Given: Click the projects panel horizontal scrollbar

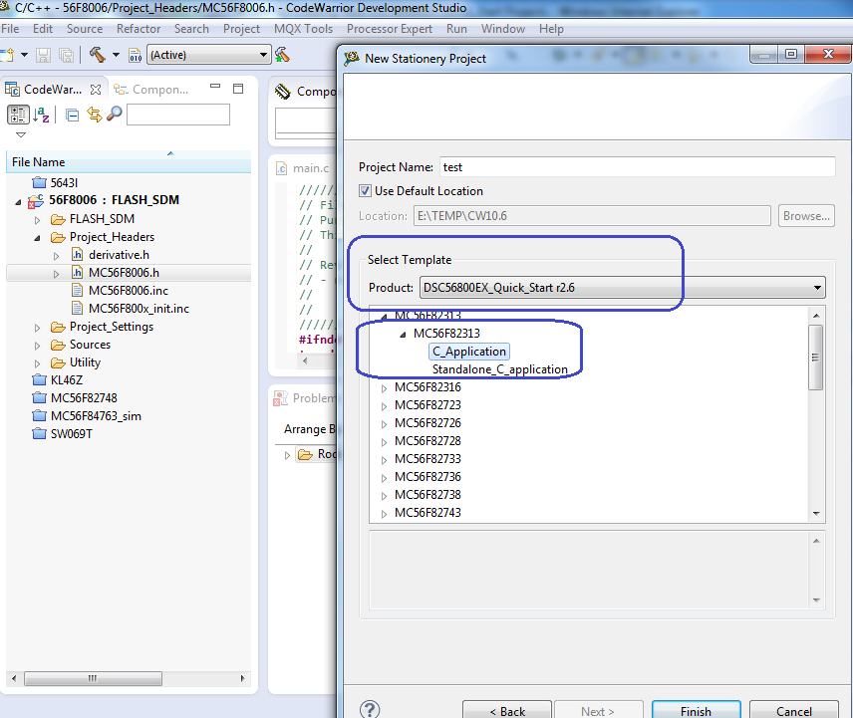Looking at the screenshot, I should point(93,678).
